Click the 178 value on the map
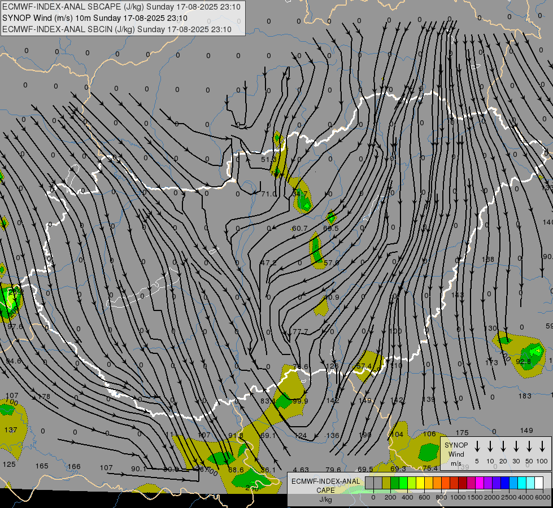The width and height of the screenshot is (553, 508). (44, 397)
